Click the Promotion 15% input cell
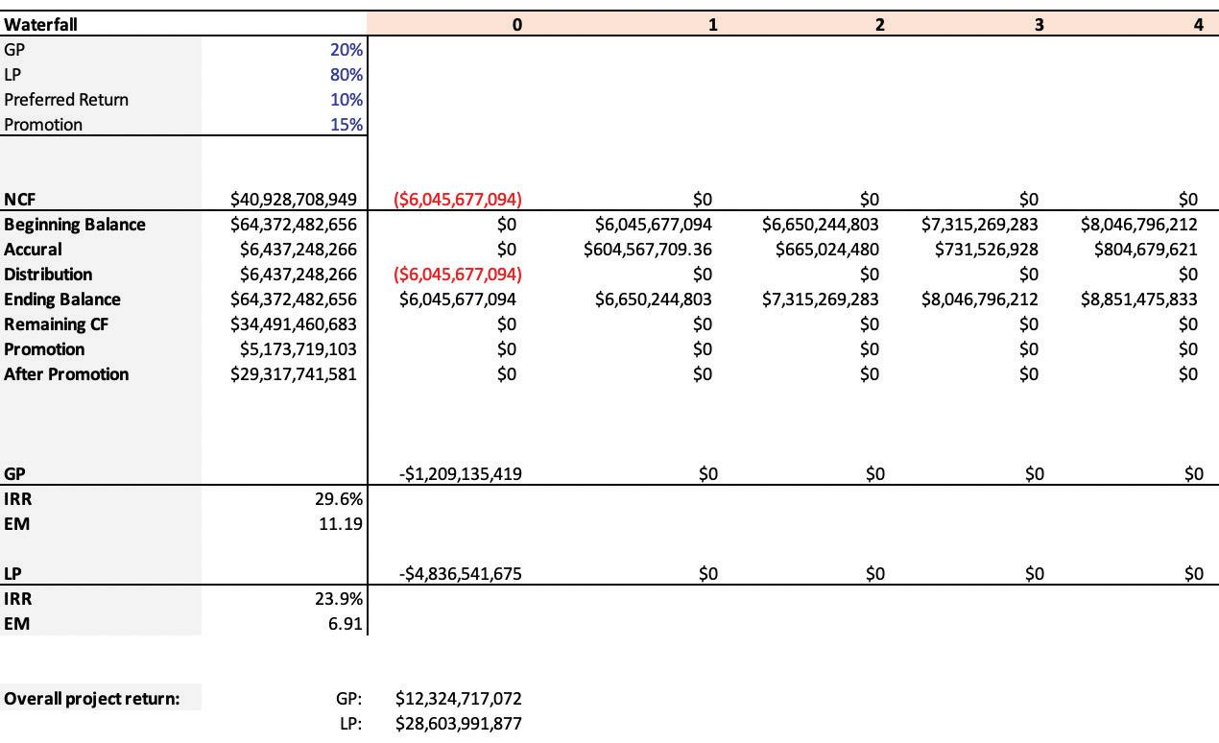The width and height of the screenshot is (1219, 743). [285, 125]
